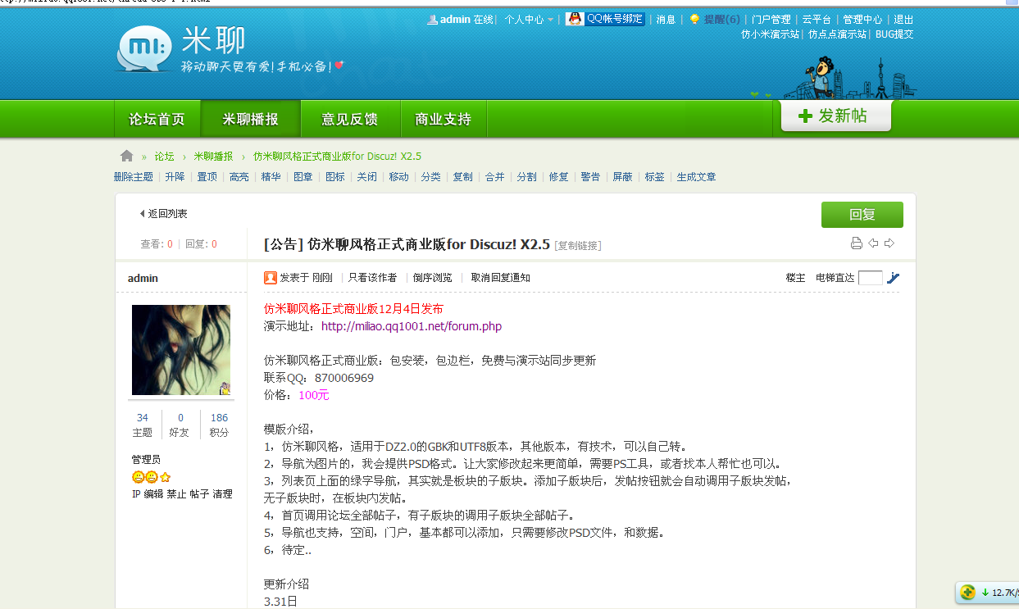This screenshot has height=609, width=1019.
Task: Open 仿小米演示站 link
Action: (x=770, y=34)
